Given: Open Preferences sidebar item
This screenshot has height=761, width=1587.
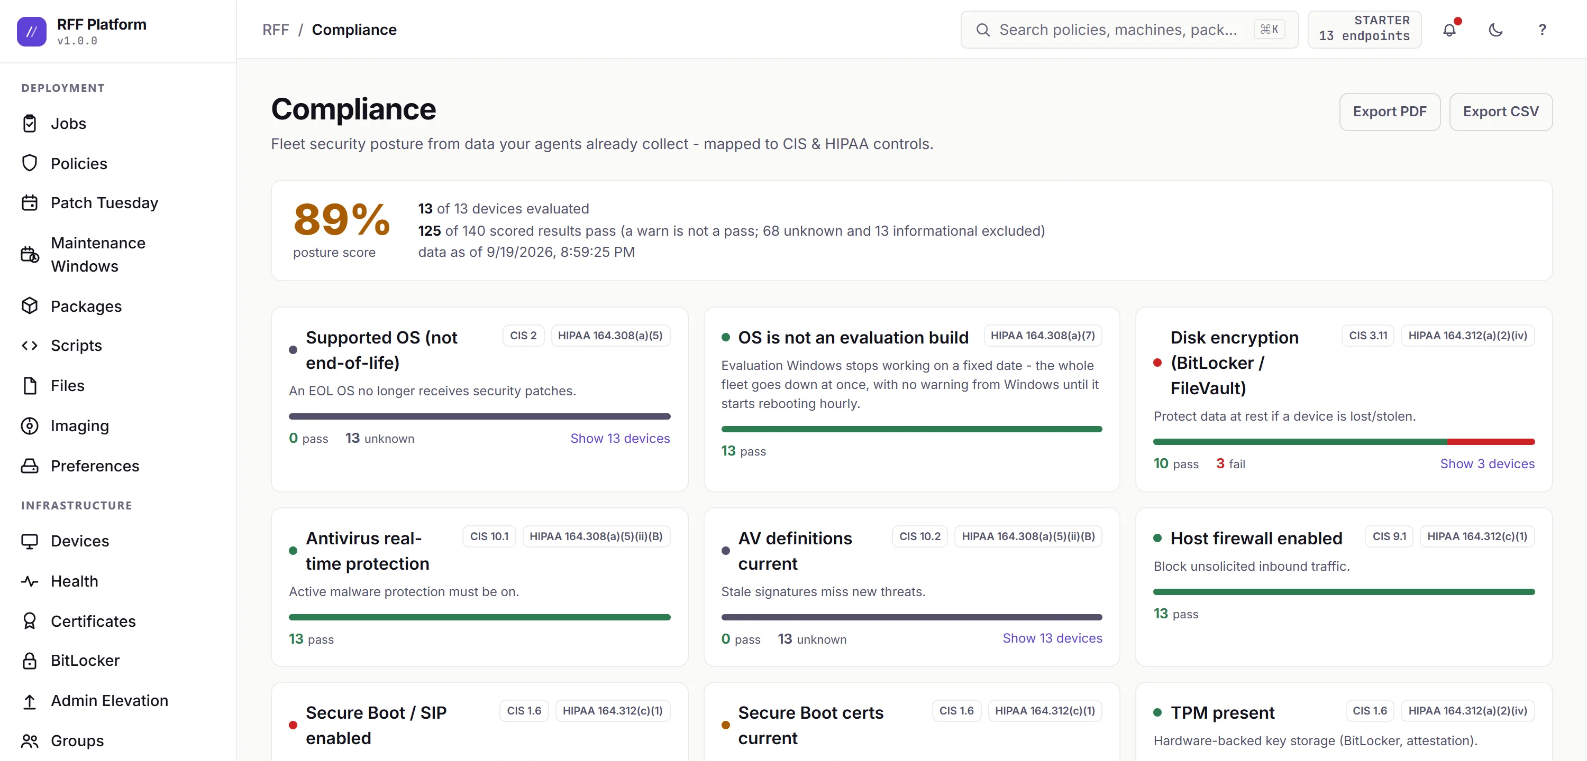Looking at the screenshot, I should (x=117, y=466).
